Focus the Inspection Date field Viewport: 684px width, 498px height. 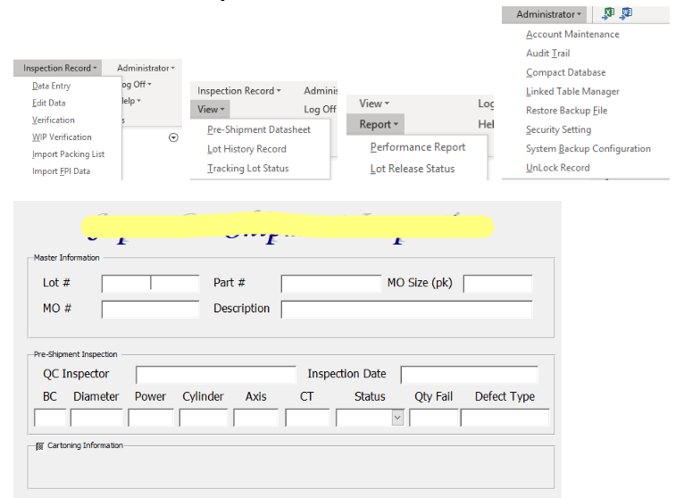click(x=469, y=375)
